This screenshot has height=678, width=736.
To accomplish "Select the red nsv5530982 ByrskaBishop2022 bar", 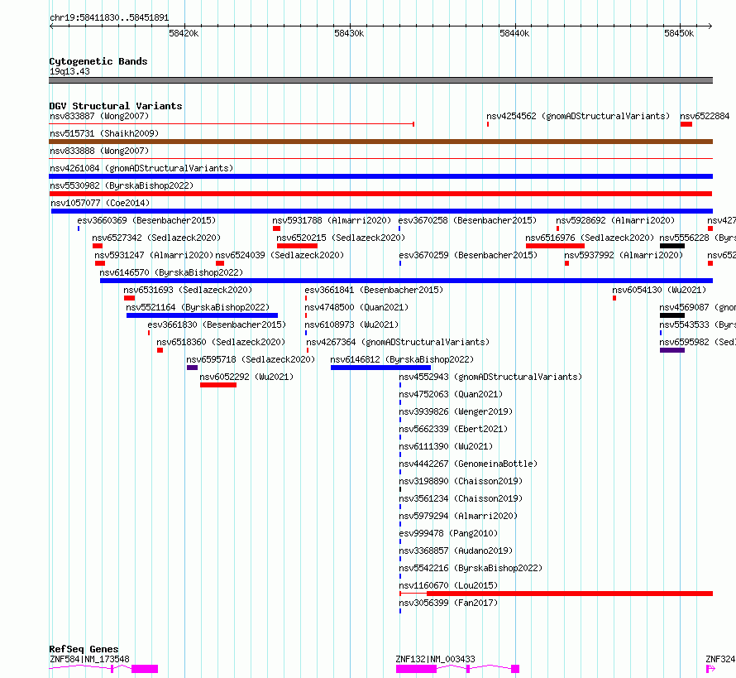I will click(380, 194).
